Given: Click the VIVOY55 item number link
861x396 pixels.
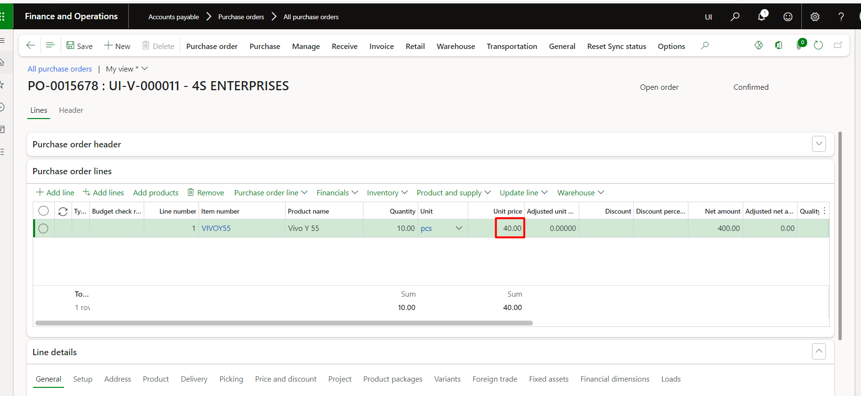Looking at the screenshot, I should (216, 228).
